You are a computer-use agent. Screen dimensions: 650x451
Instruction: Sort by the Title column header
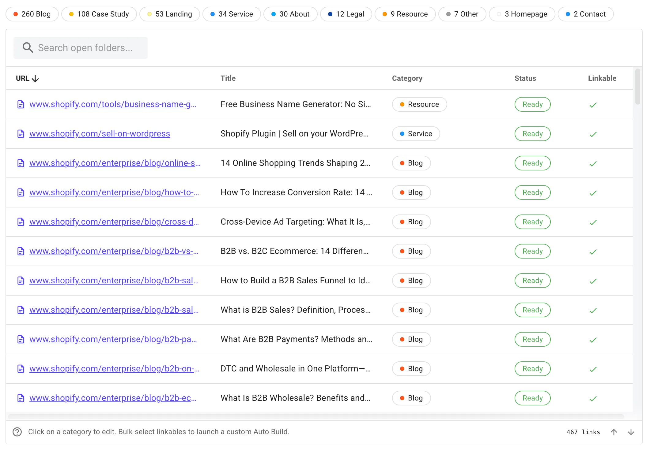tap(228, 78)
